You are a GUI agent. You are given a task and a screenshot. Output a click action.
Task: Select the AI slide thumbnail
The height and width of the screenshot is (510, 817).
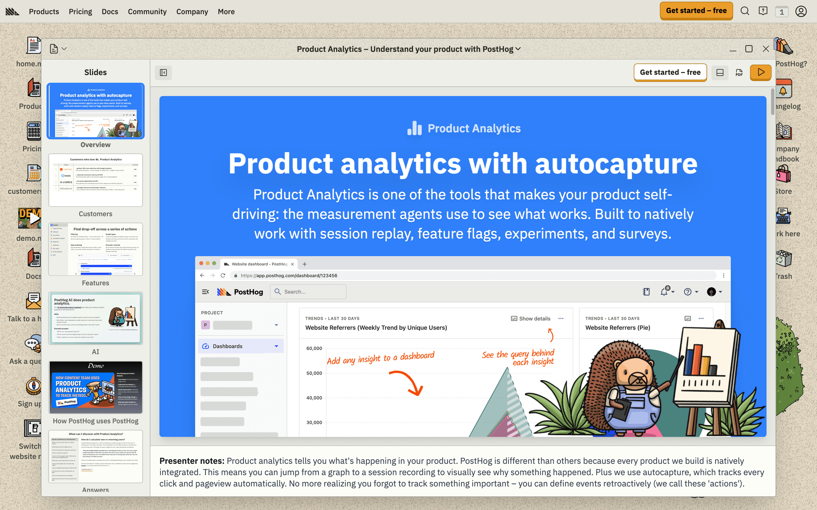(96, 318)
